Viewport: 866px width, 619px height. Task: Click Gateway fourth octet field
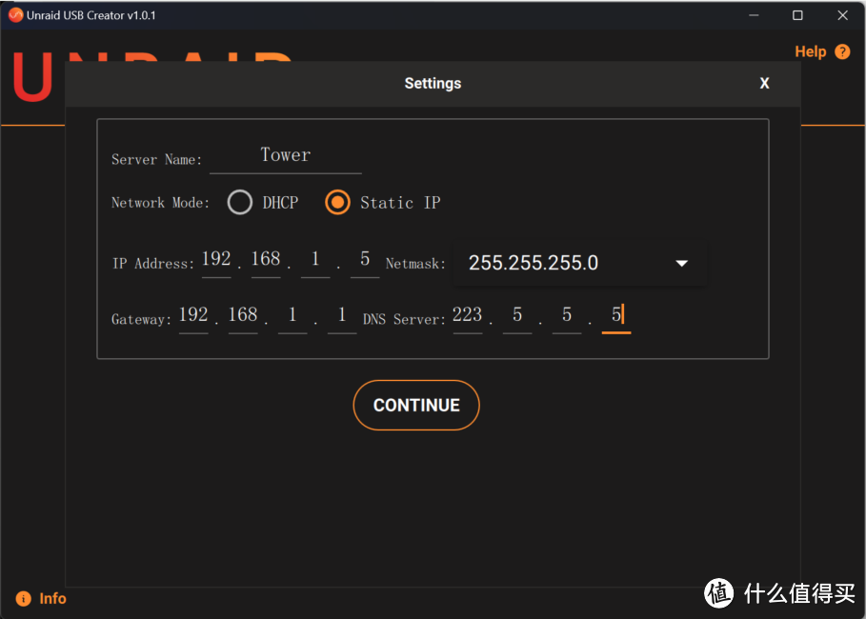[342, 316]
